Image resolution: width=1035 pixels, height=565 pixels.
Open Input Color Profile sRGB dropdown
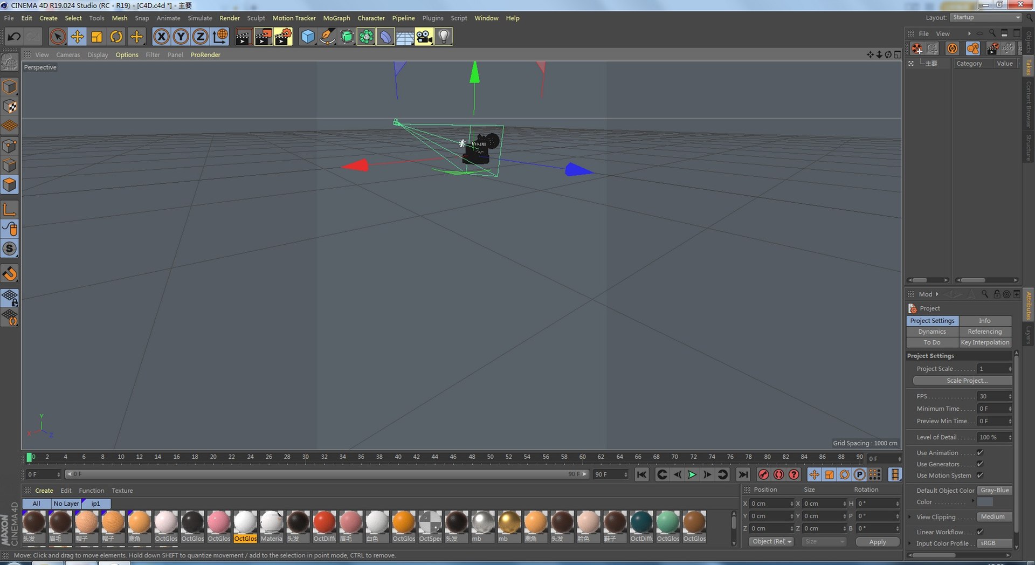(995, 543)
